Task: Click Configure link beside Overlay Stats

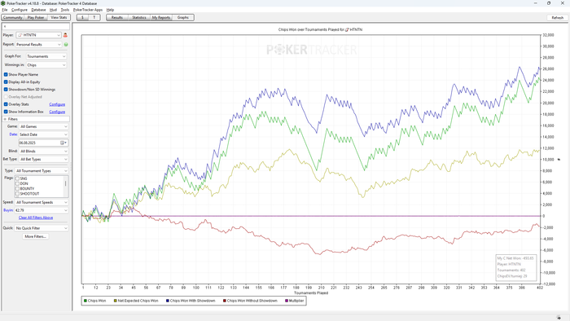Action: click(57, 104)
